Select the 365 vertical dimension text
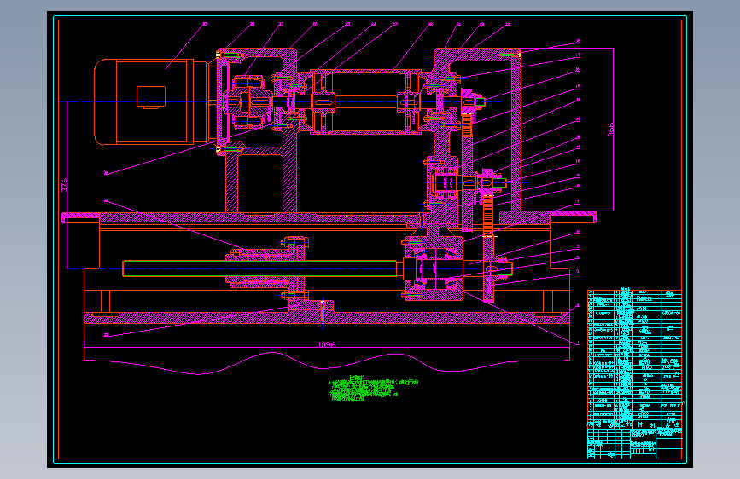Screen dimensions: 740x479 [610, 130]
